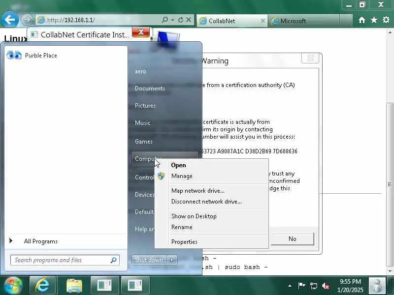Click the Internet Explorer back arrow
This screenshot has width=394, height=295.
(x=9, y=19)
